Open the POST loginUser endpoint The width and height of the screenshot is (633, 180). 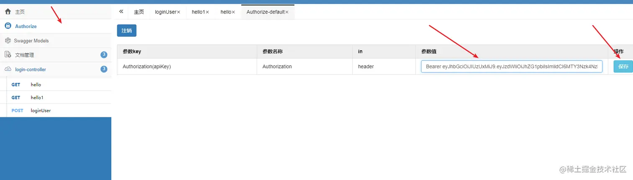[59, 111]
